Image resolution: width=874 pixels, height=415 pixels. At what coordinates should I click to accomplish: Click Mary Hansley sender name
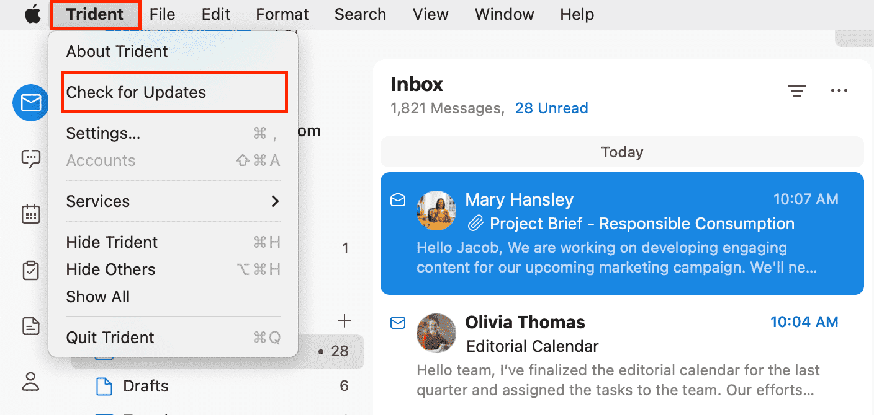pyautogui.click(x=519, y=199)
